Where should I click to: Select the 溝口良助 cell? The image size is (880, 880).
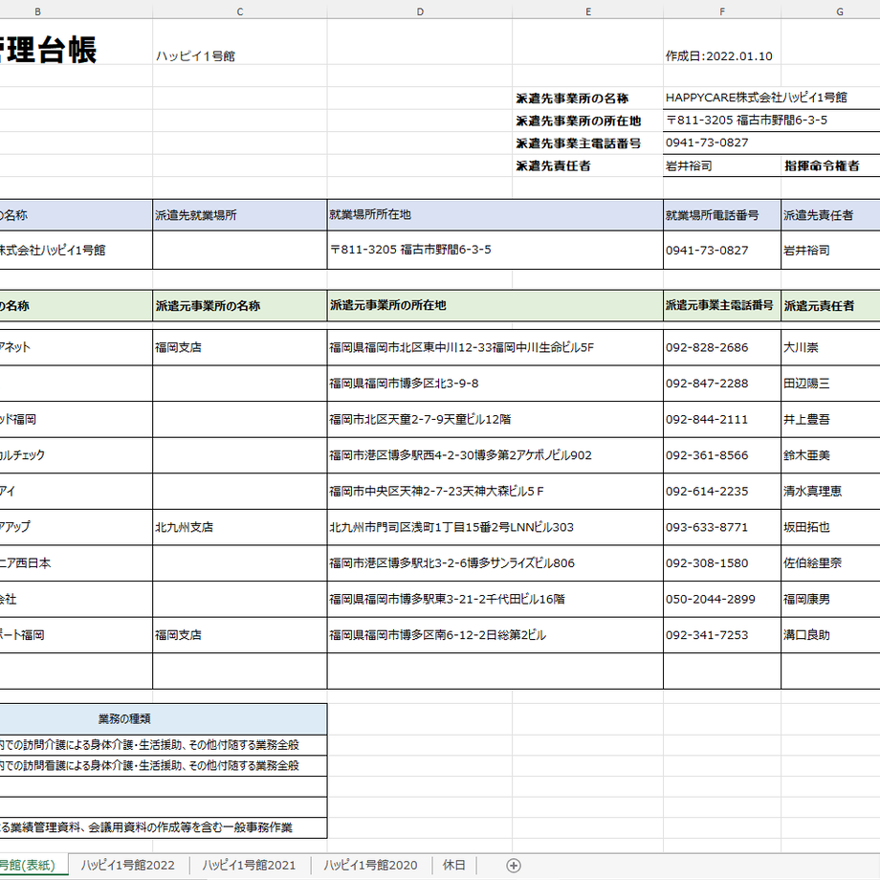tap(830, 635)
